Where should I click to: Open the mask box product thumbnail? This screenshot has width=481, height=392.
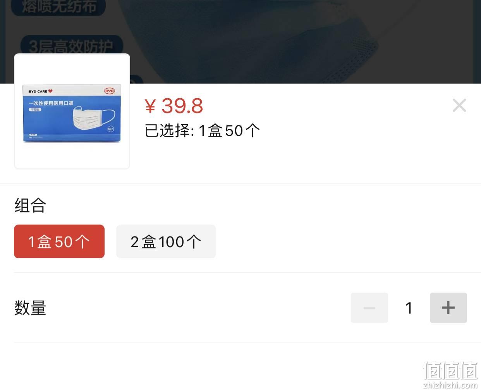coord(72,111)
